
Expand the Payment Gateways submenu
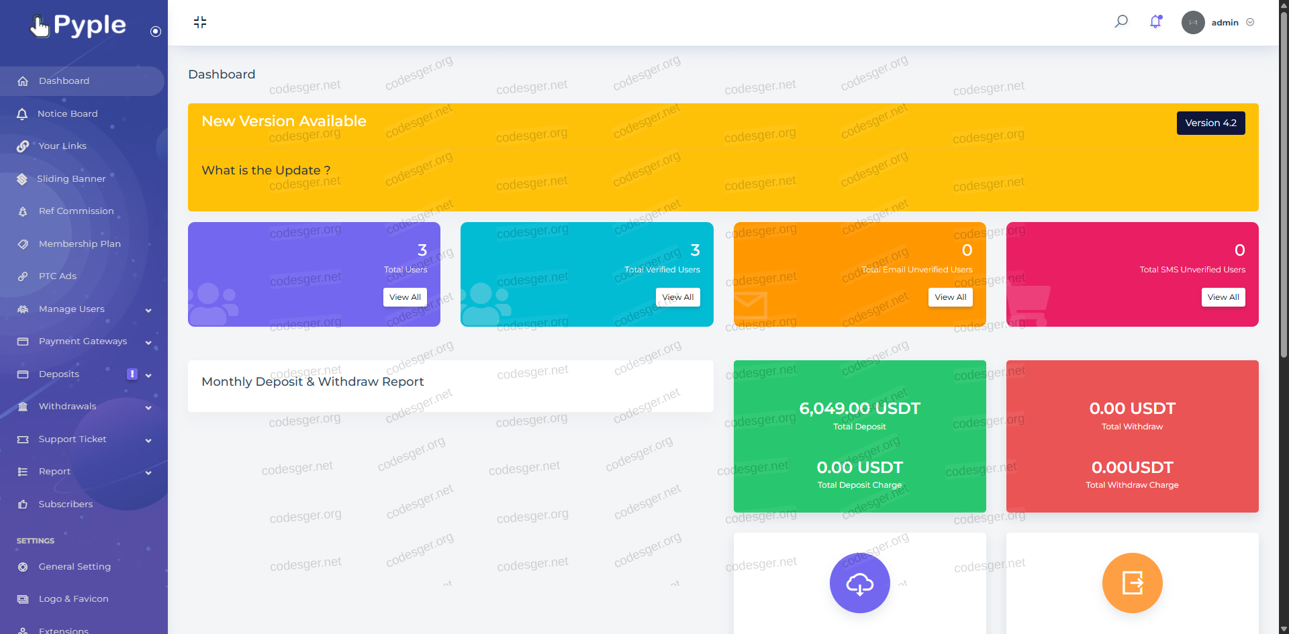(148, 342)
